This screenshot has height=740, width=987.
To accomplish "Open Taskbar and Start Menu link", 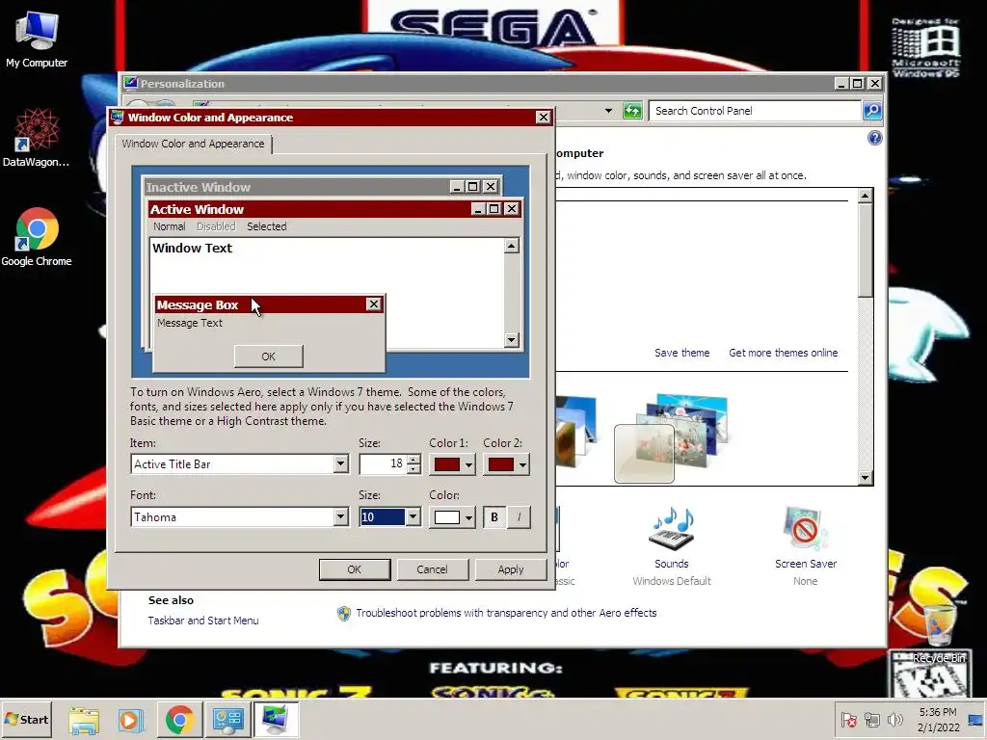I will pos(203,621).
